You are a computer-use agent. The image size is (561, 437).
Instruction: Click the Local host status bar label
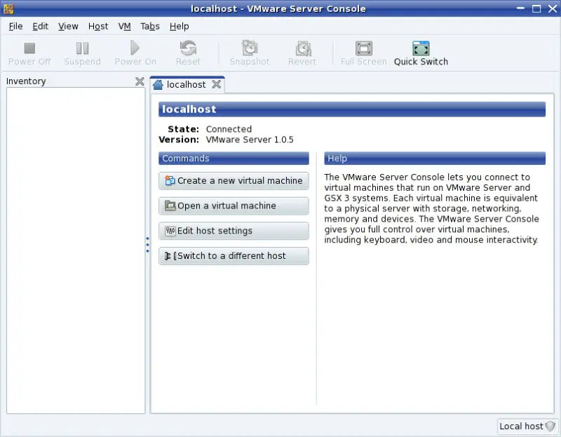pos(521,426)
